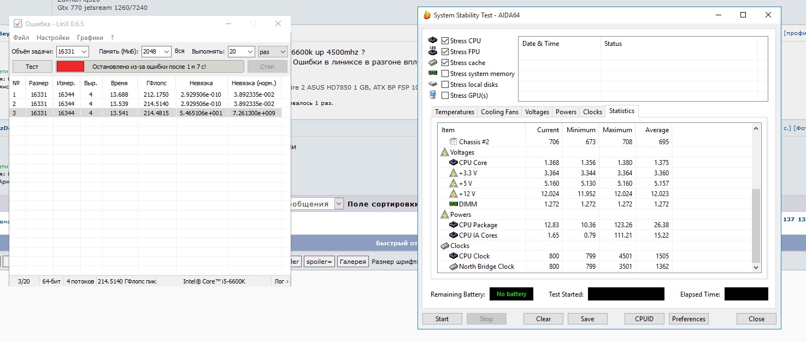
Task: Sort by the Невязка (норм.) column header
Action: (x=254, y=83)
